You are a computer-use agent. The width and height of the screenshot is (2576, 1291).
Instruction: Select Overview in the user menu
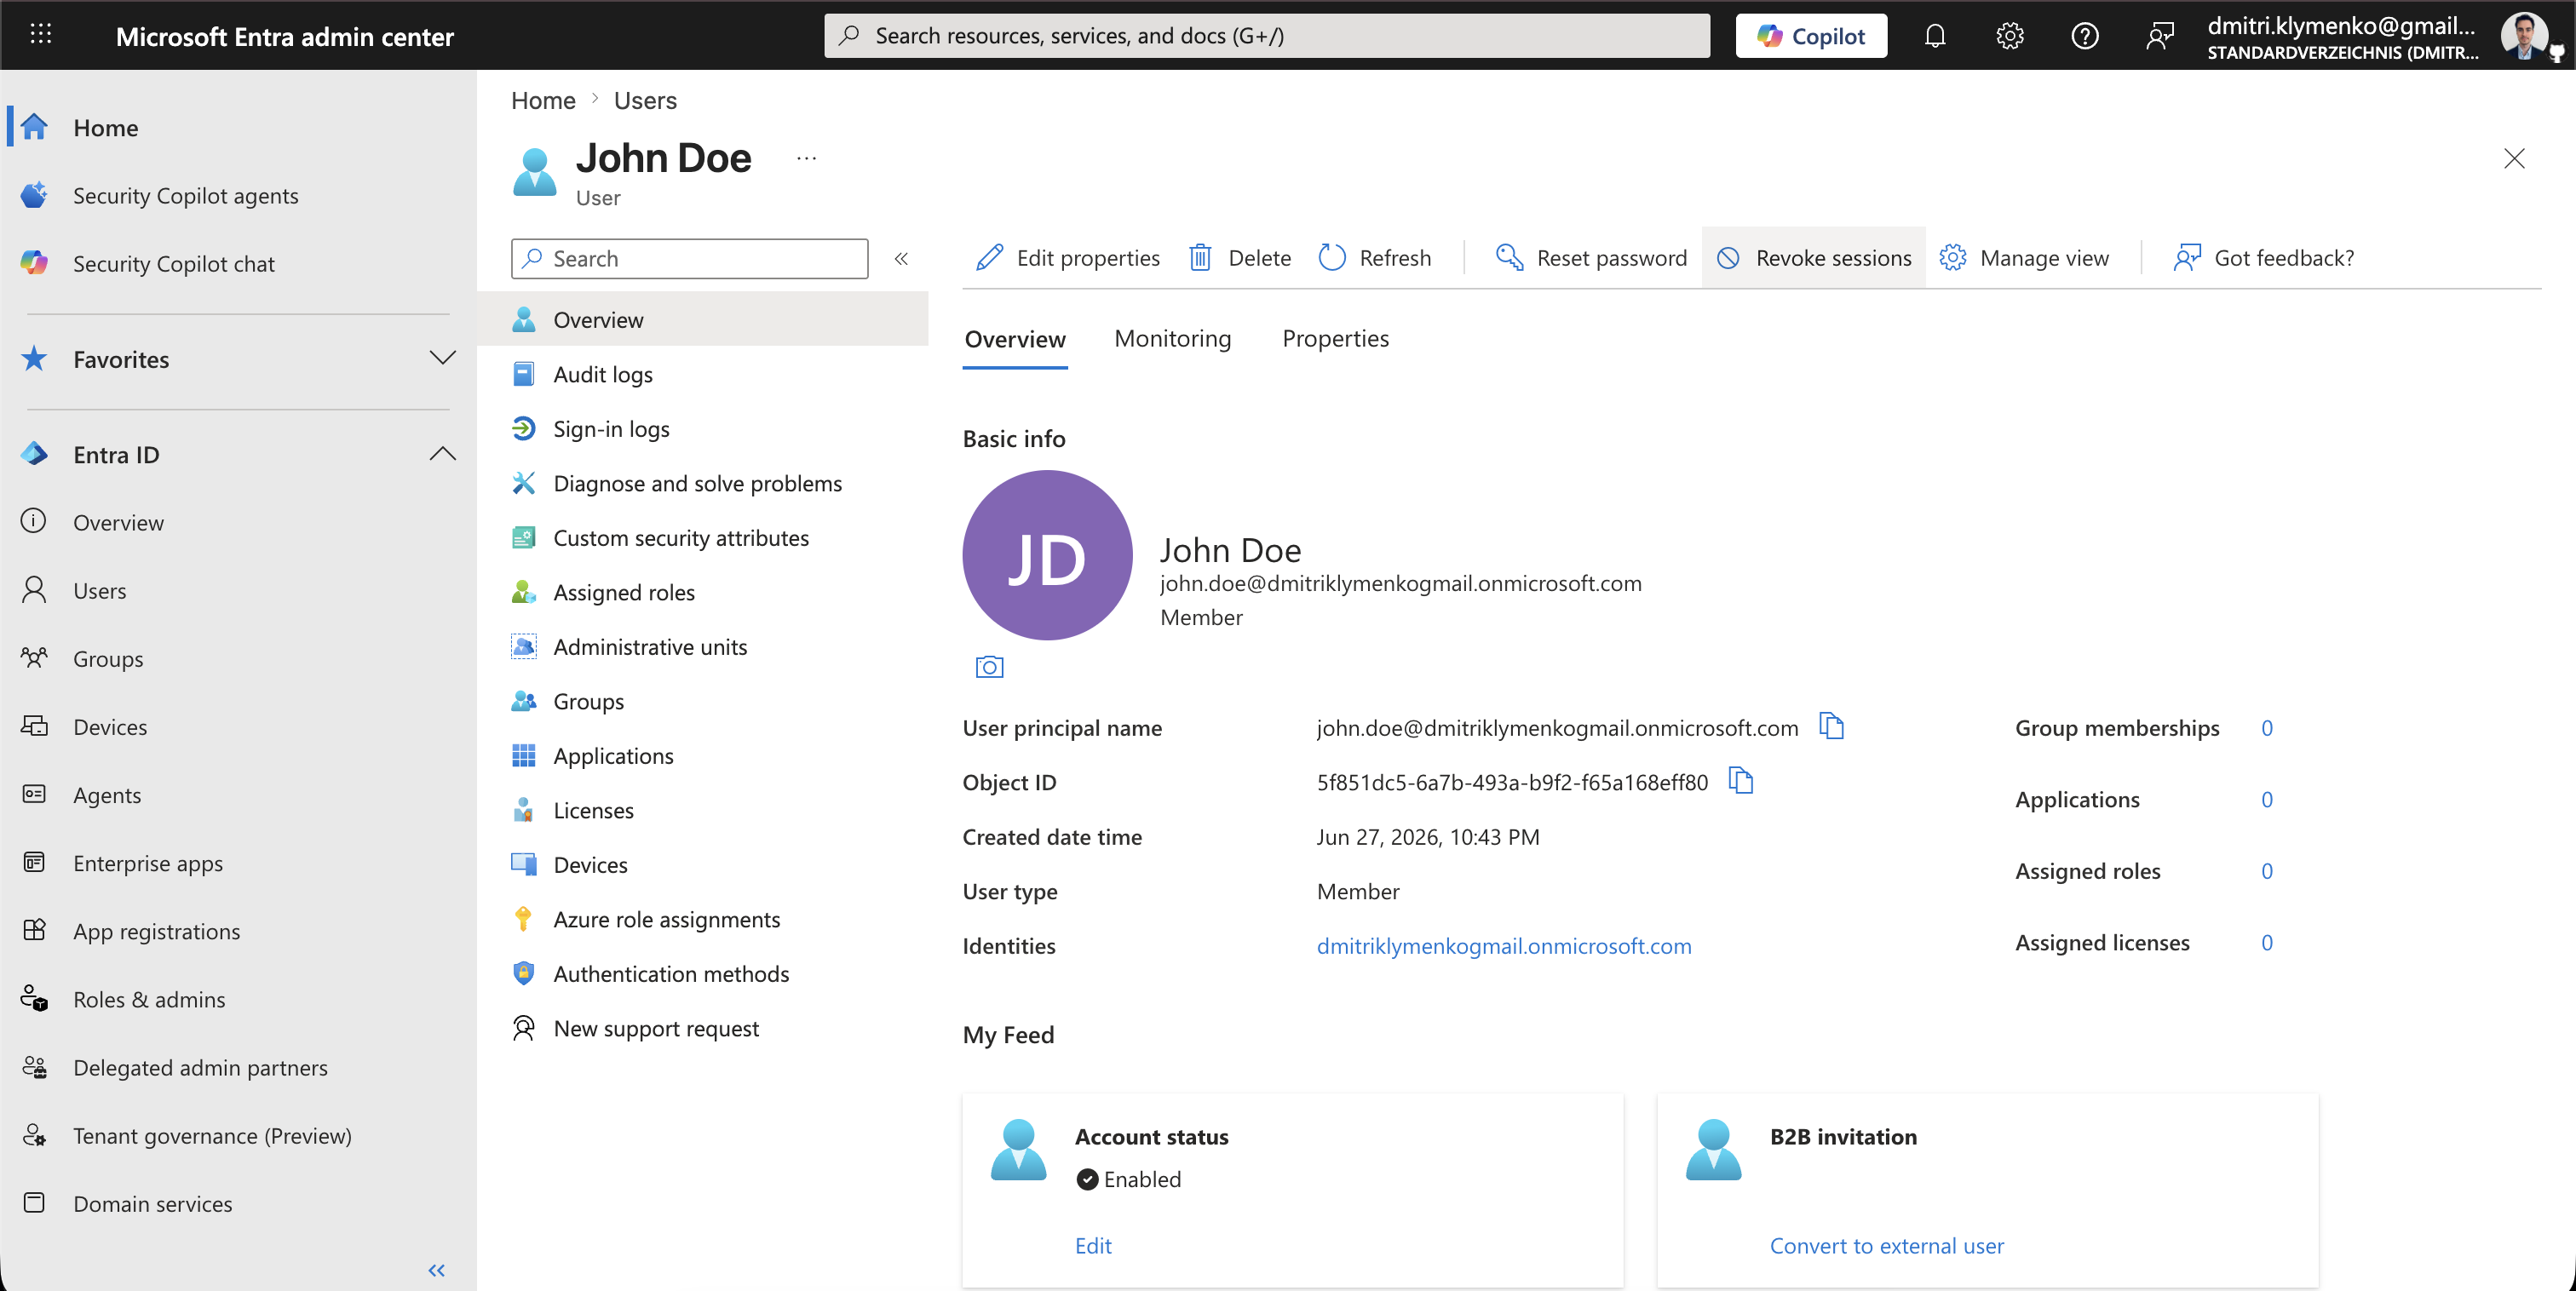[704, 320]
